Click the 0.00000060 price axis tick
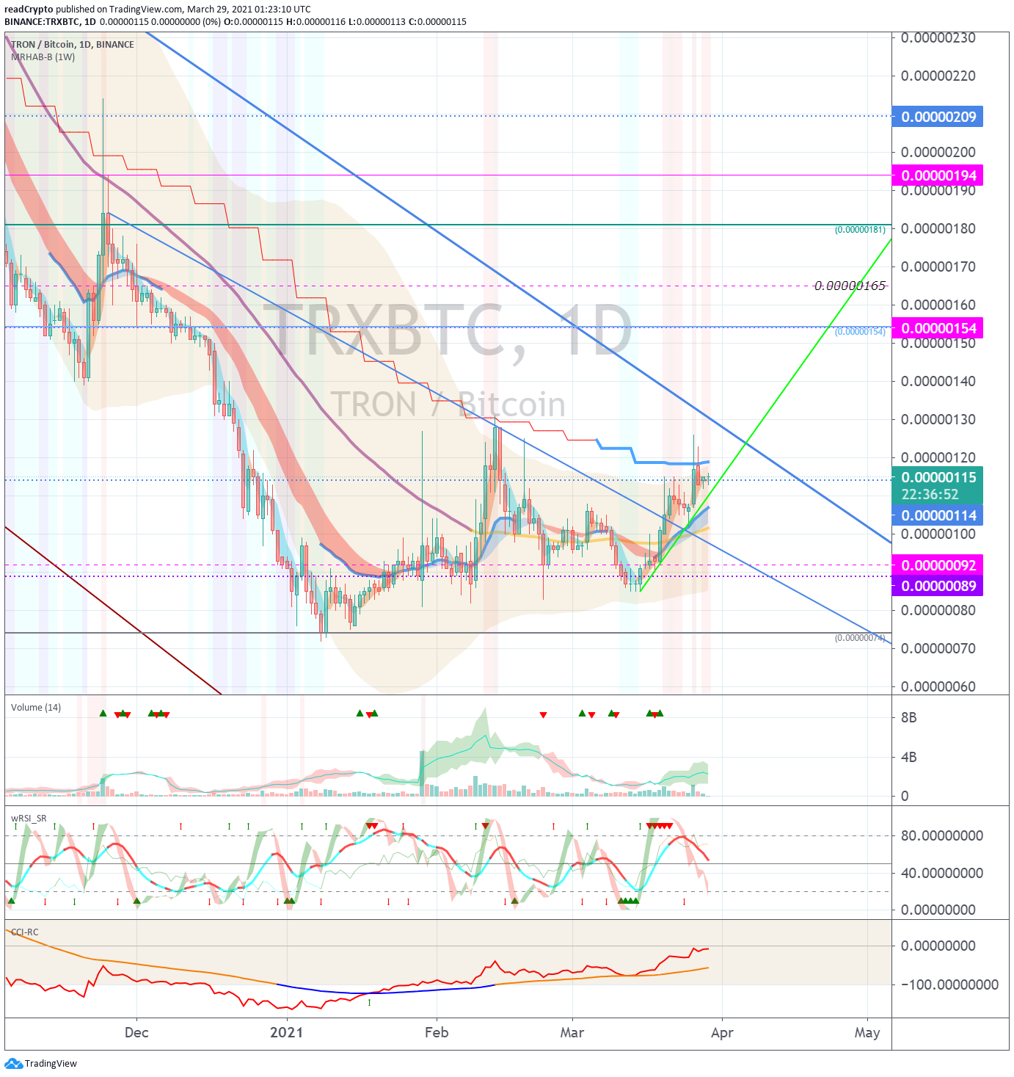 tap(938, 686)
